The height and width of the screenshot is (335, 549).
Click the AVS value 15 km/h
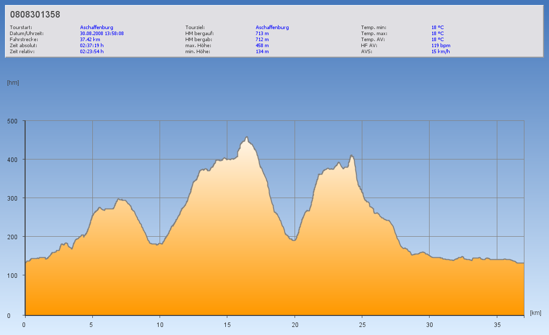click(x=440, y=52)
